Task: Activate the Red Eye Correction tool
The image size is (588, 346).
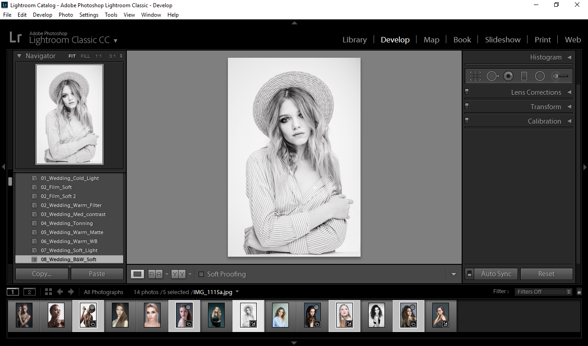Action: coord(508,76)
